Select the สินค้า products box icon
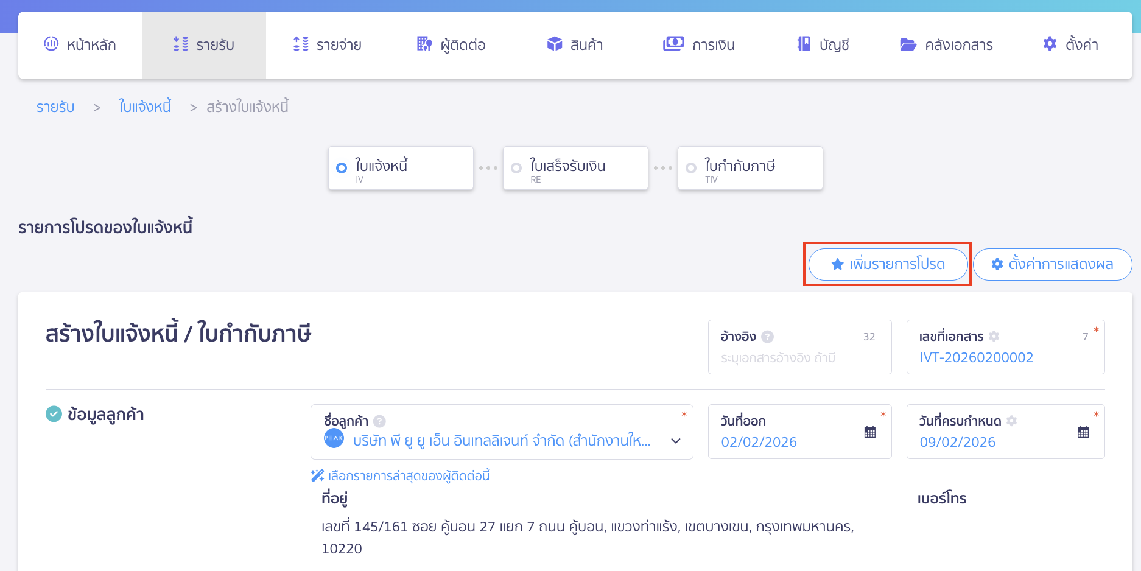The height and width of the screenshot is (571, 1141). click(555, 44)
